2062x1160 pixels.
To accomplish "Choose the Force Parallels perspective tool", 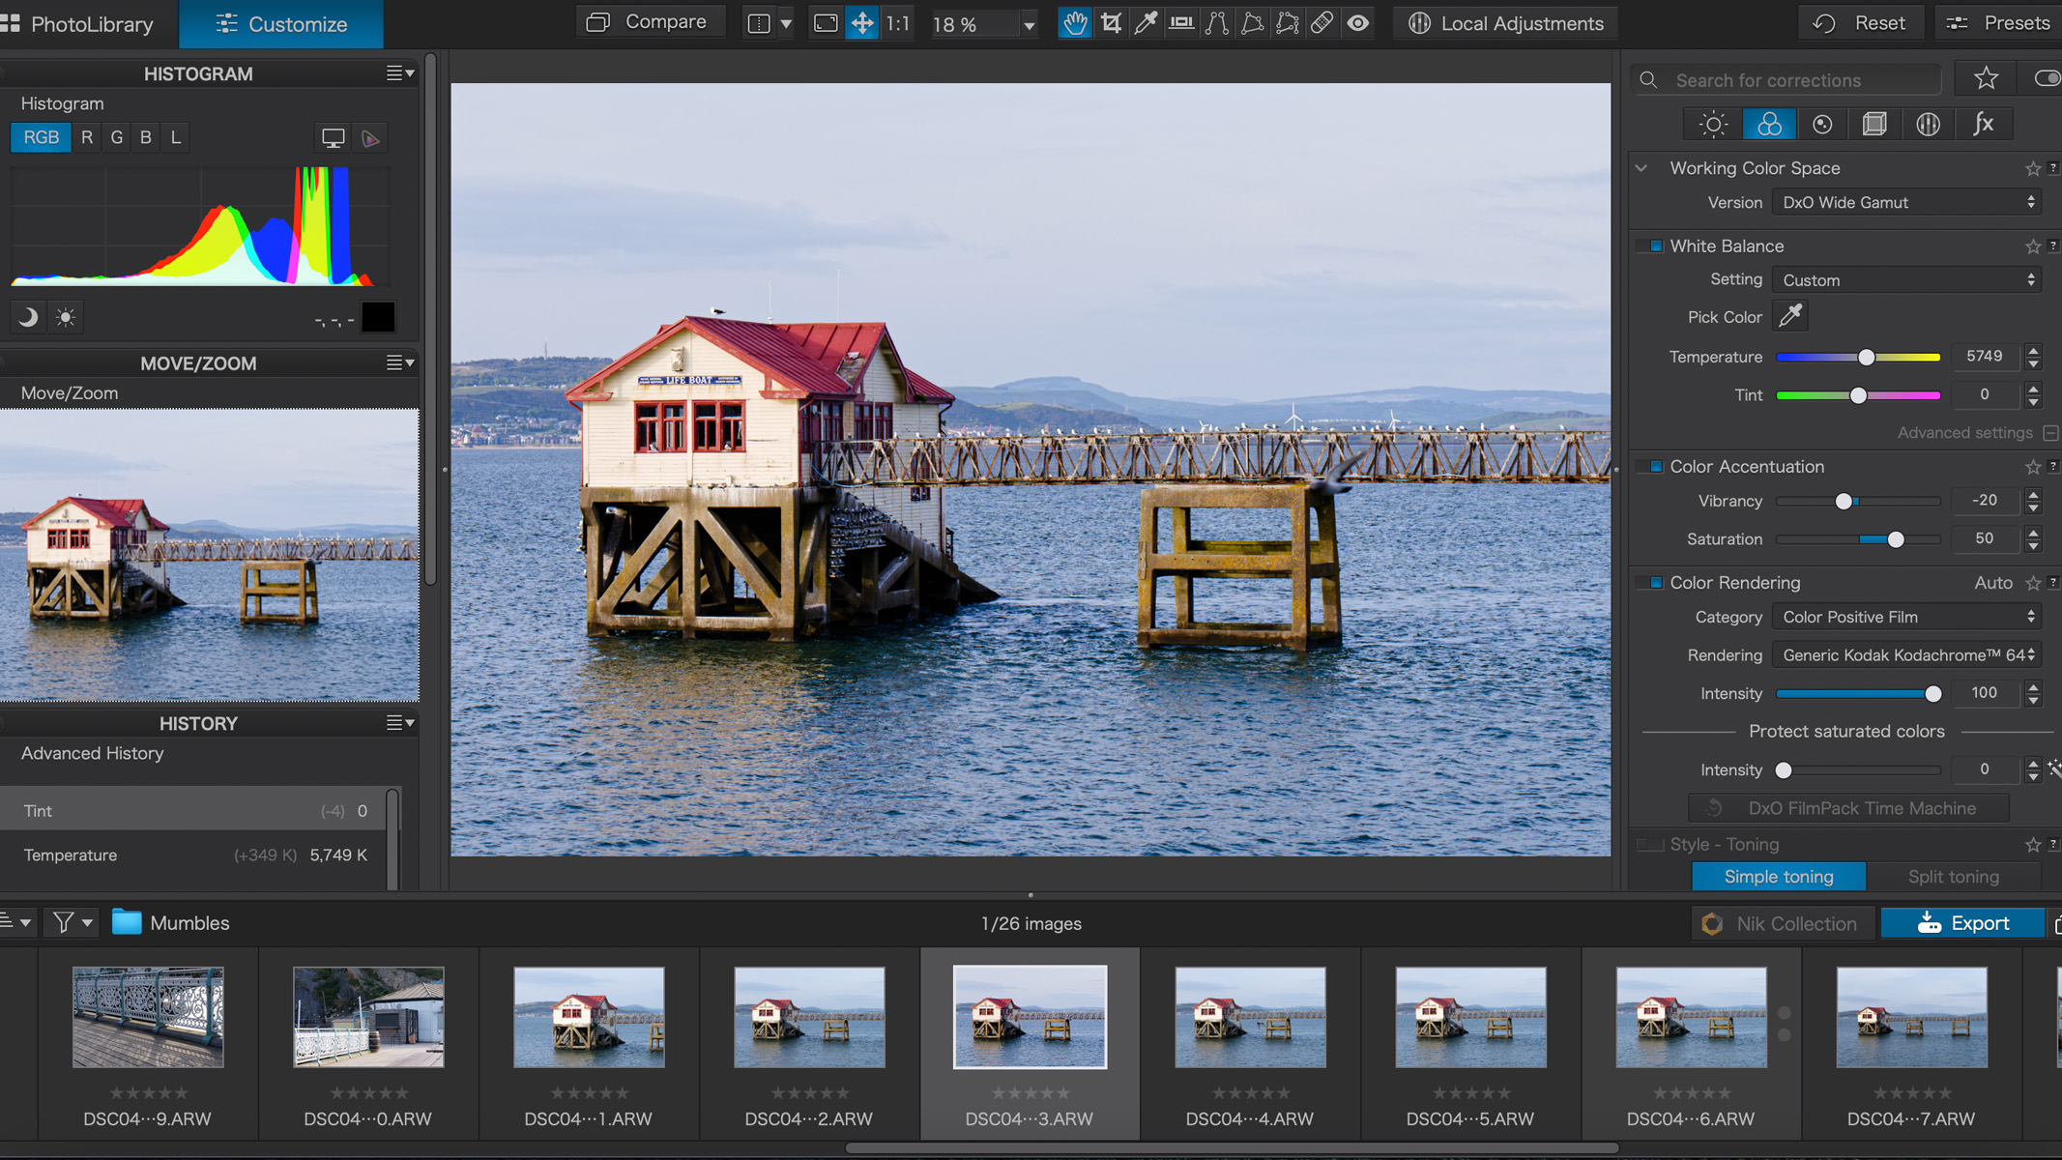I will 1216,23.
